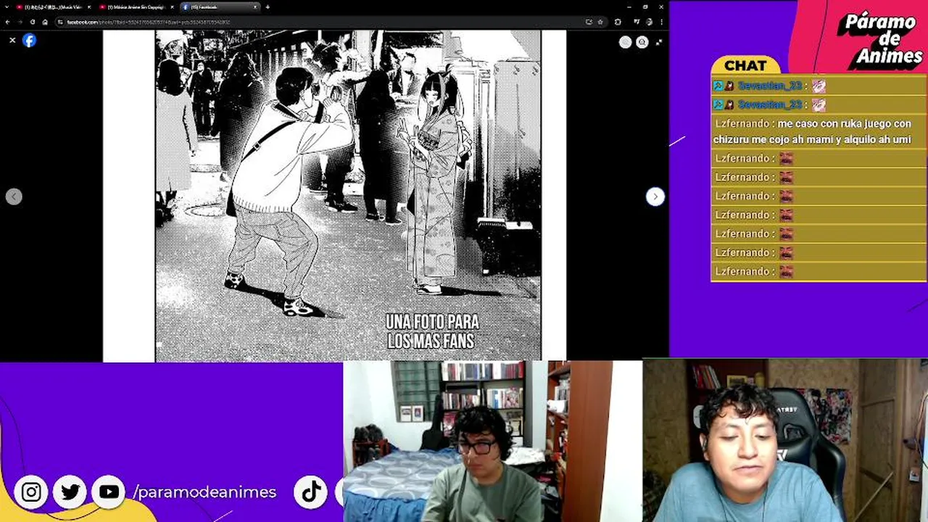Image resolution: width=928 pixels, height=522 pixels.
Task: Click the YouTube icon in overlay
Action: (x=109, y=492)
